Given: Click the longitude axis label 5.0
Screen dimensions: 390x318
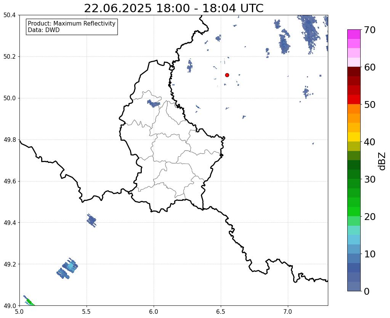Looking at the screenshot, I should tap(19, 312).
